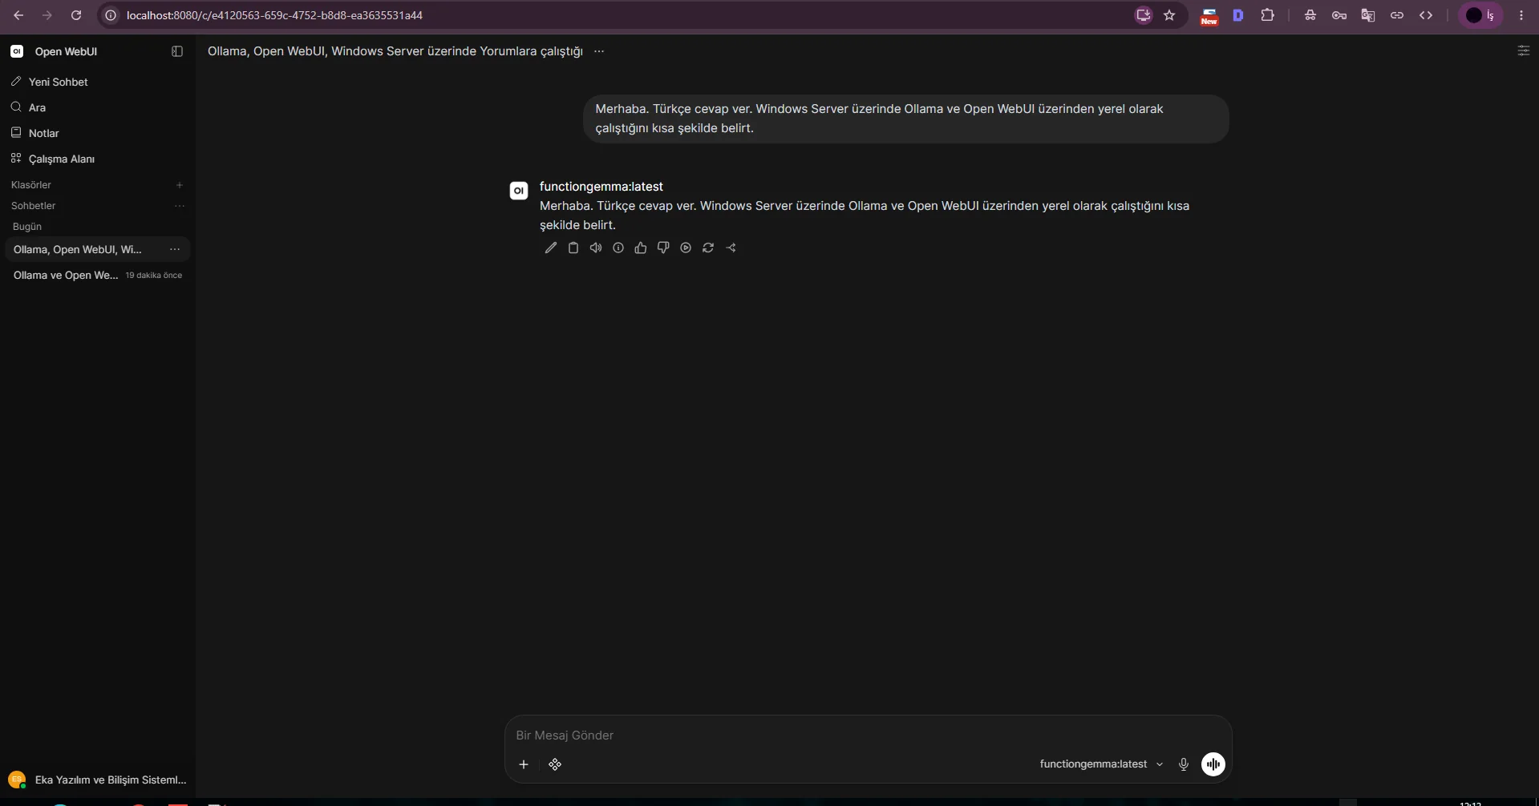The image size is (1539, 806).
Task: Open the Chrome three-dot menu
Action: pos(1521,15)
